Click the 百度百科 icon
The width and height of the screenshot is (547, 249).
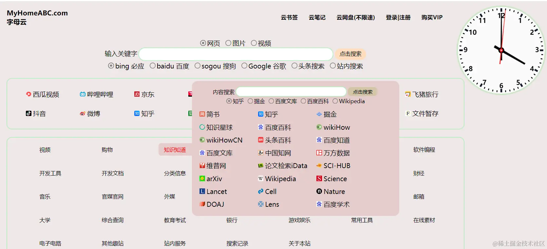(261, 127)
